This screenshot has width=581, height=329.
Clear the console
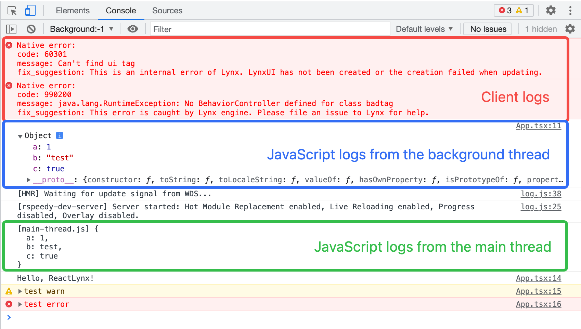tap(31, 29)
